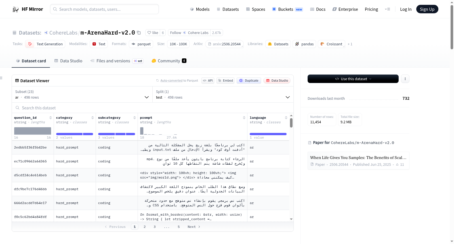
Task: Go to page 5 of results
Action: tap(179, 227)
